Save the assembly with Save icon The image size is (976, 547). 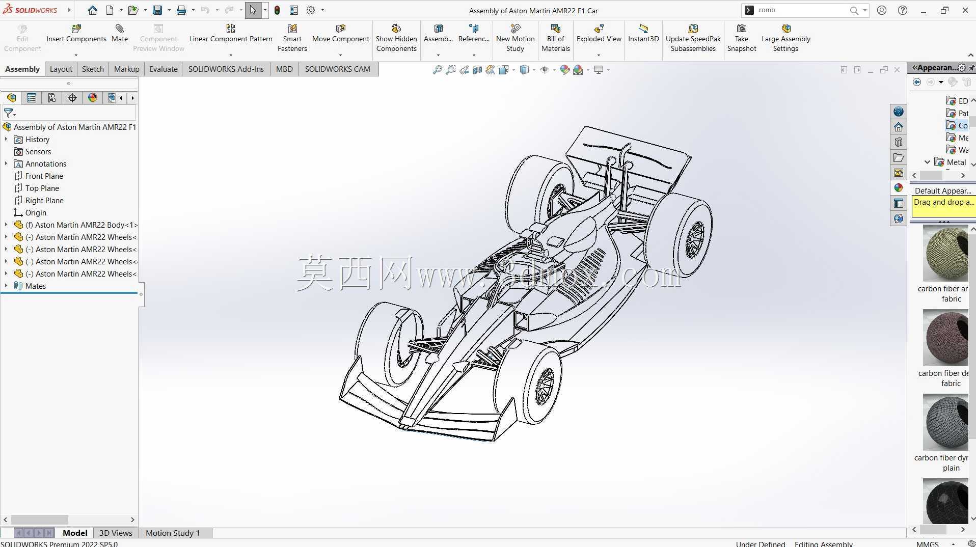pos(157,10)
